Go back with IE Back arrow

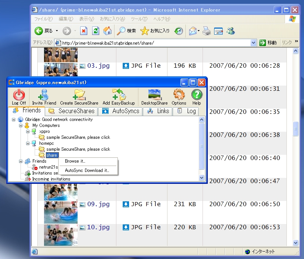click(38, 31)
